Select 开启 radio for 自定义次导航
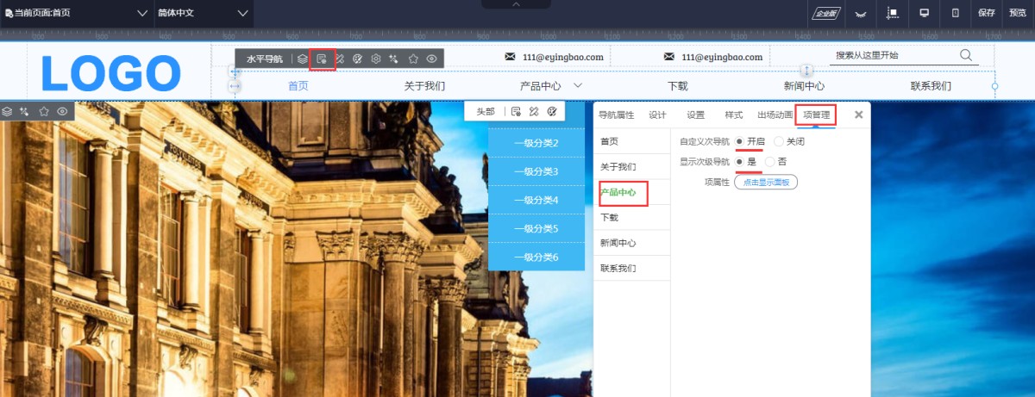This screenshot has height=397, width=1035. [739, 141]
